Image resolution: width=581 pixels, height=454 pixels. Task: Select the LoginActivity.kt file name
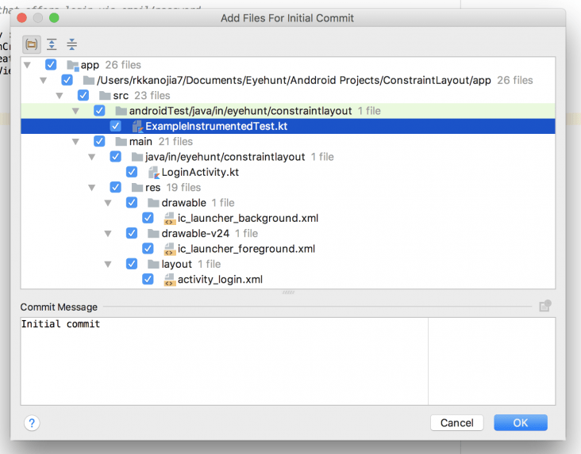pyautogui.click(x=200, y=173)
